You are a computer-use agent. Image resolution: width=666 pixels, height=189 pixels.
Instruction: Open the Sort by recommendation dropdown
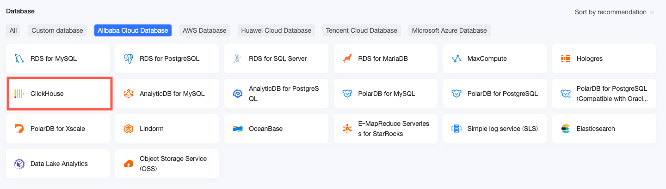(x=614, y=12)
